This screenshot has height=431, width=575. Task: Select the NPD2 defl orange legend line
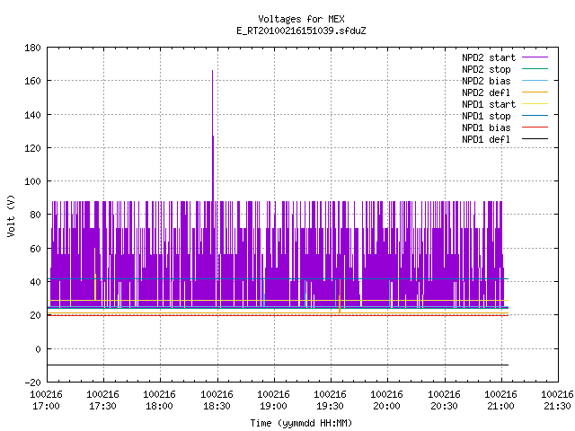[x=535, y=92]
